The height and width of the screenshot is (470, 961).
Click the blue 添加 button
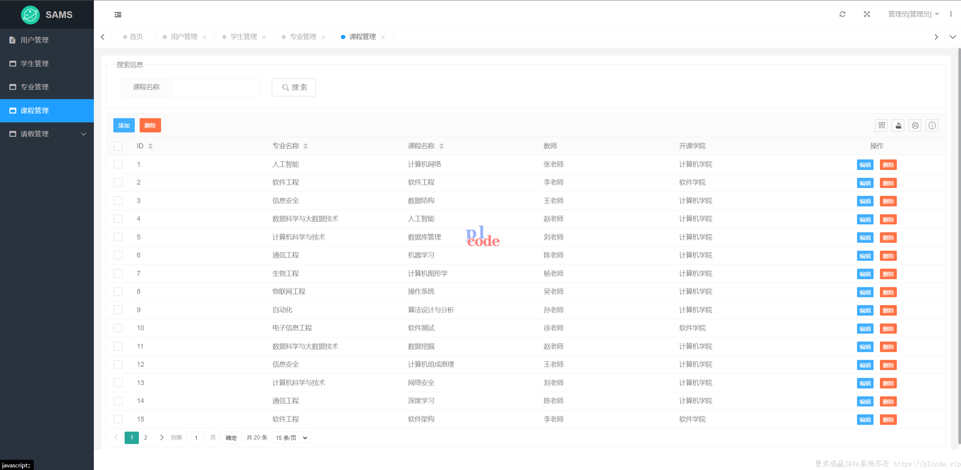point(124,125)
